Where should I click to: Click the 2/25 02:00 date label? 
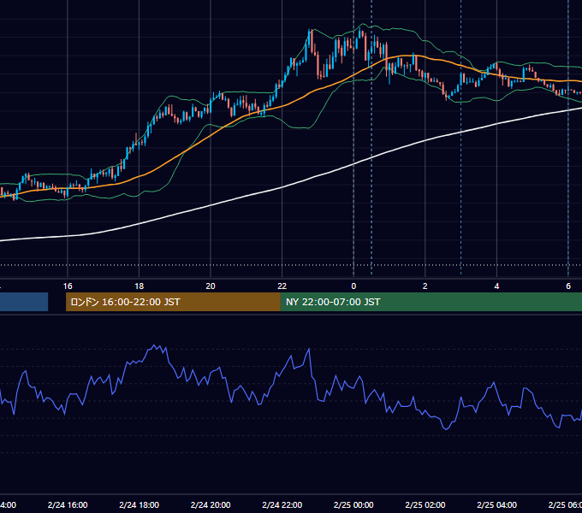click(425, 504)
